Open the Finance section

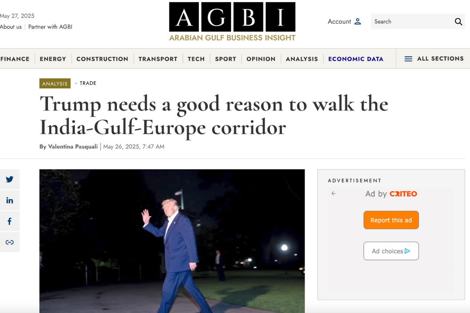(x=15, y=59)
